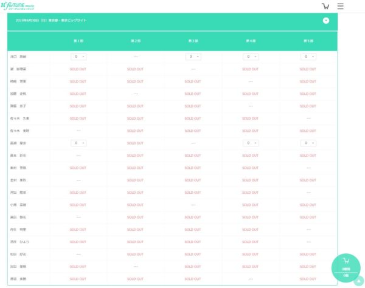365x288 pixels.
Task: Click SOLD OUT for 加藤 史帆 第3部
Action: point(193,94)
